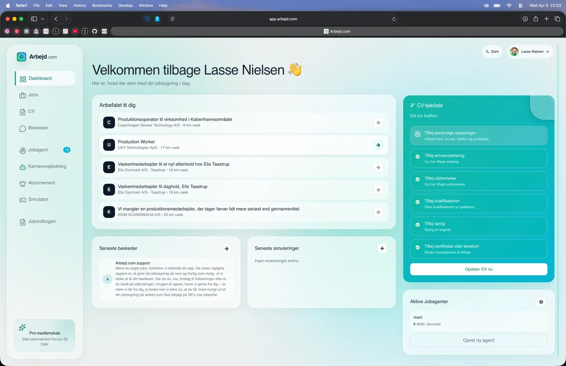Select Tilføj sprog checklist step

[x=479, y=226]
